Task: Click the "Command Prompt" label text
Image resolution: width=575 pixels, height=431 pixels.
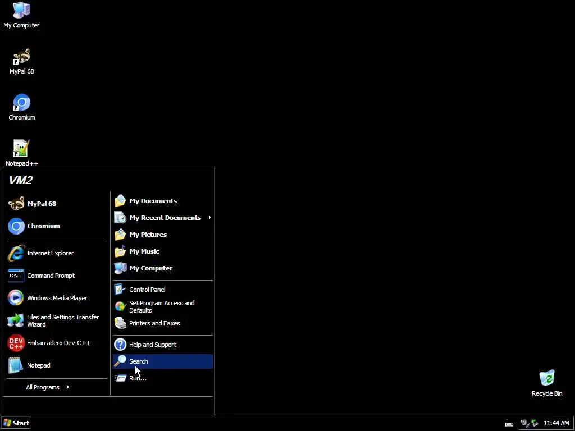Action: coord(51,276)
